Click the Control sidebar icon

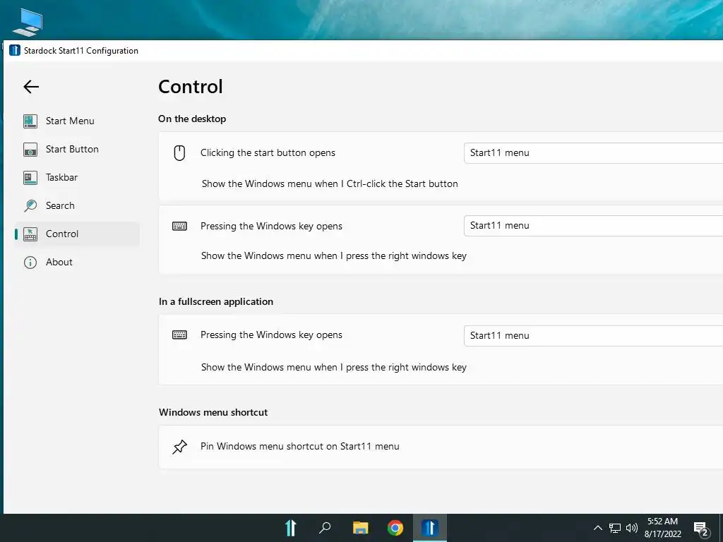30,234
